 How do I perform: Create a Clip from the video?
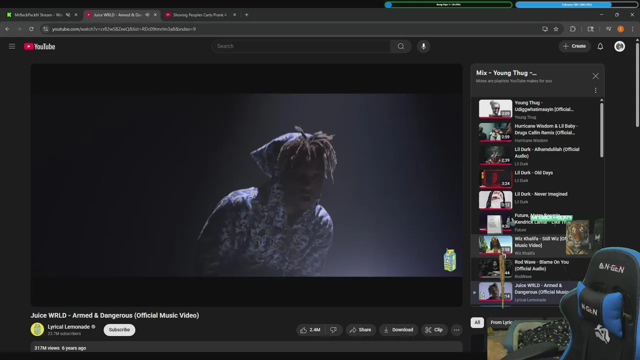tap(433, 329)
